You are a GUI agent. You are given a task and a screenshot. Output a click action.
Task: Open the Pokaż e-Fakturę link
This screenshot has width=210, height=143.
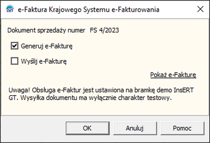[173, 75]
